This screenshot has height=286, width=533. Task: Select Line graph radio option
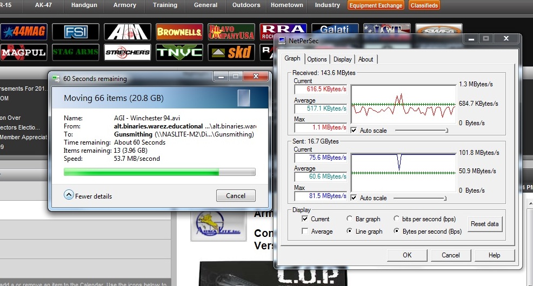click(349, 231)
